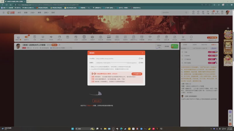Open the 鱼吧 nav item

point(53,13)
